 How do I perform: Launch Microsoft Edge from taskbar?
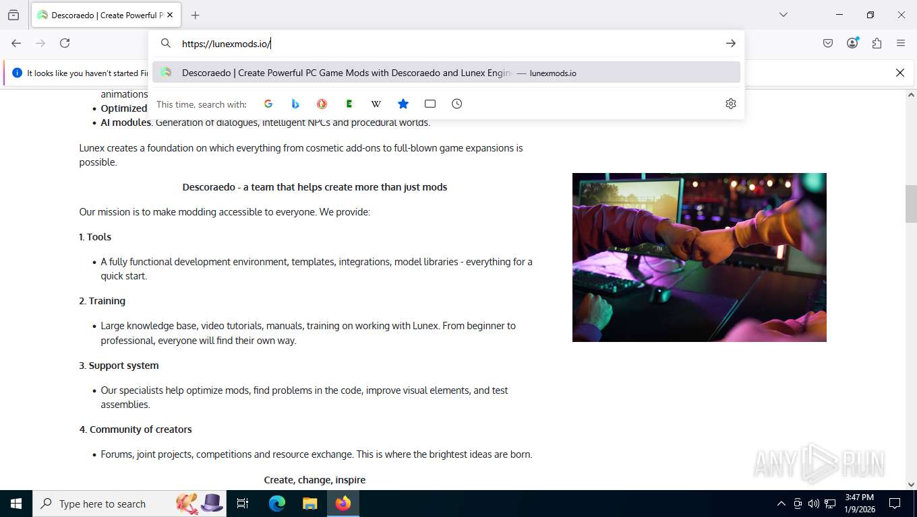click(277, 504)
